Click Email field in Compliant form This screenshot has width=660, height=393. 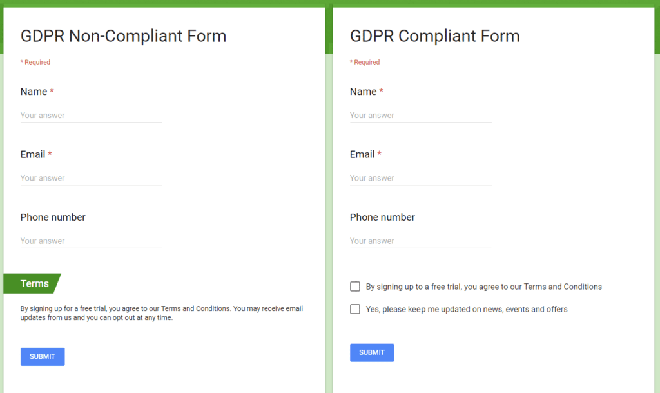[x=420, y=178]
